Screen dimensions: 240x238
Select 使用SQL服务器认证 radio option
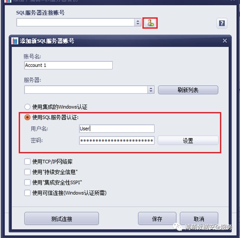(x=27, y=117)
